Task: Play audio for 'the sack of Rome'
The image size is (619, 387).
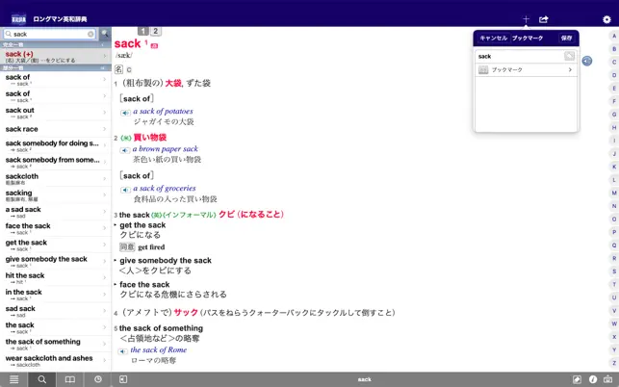Action: tap(123, 351)
